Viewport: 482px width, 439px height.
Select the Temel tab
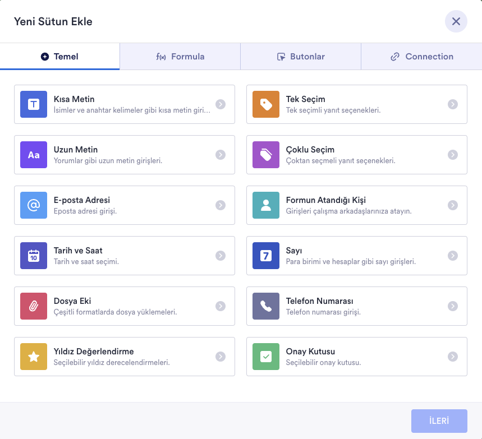point(59,57)
